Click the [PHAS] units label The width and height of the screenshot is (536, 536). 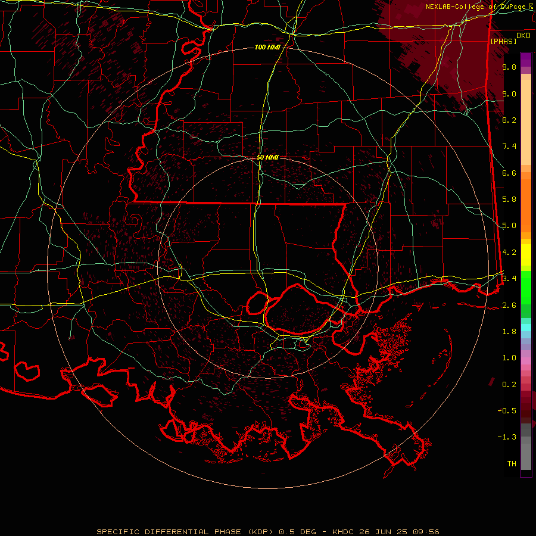pyautogui.click(x=503, y=41)
